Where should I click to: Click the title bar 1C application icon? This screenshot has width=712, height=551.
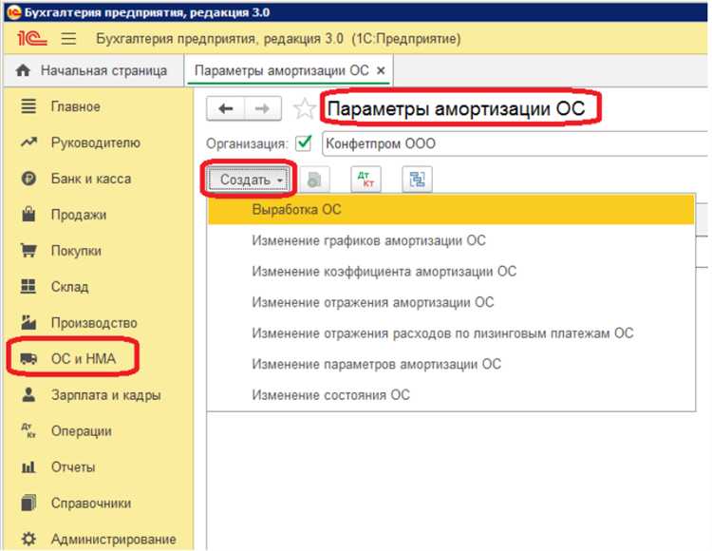[x=14, y=12]
